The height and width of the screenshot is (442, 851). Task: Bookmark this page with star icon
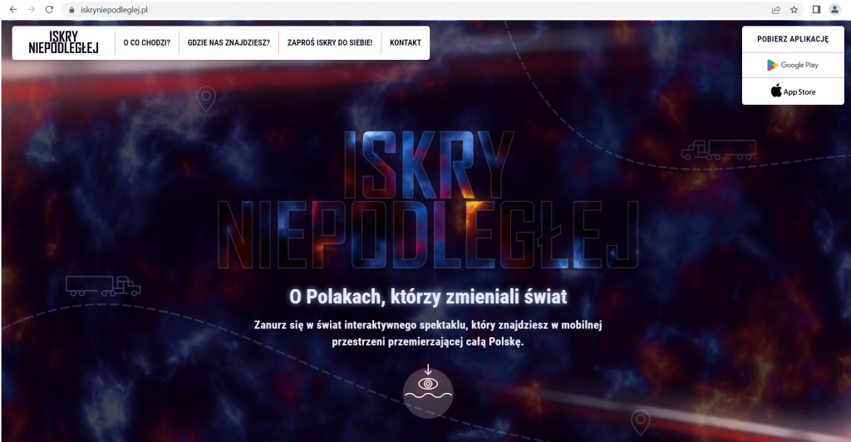coord(794,10)
